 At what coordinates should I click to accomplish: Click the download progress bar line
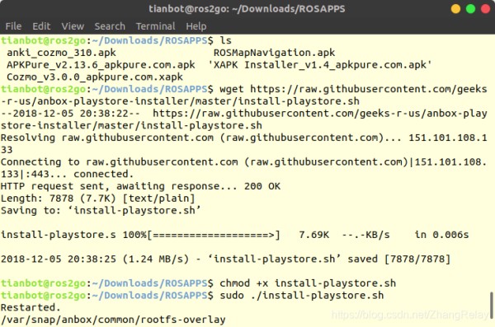[234, 235]
